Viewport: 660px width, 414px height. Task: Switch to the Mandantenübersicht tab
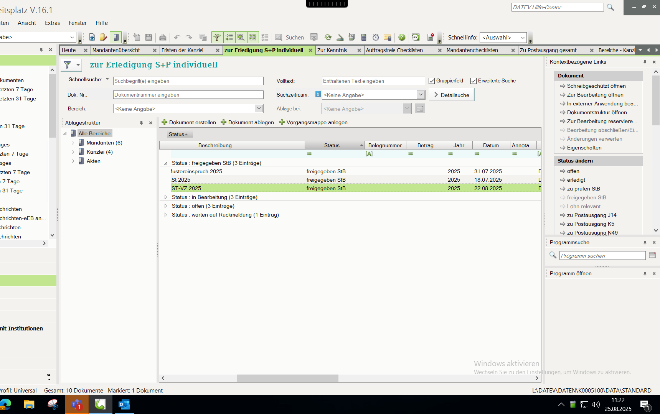[x=117, y=50]
